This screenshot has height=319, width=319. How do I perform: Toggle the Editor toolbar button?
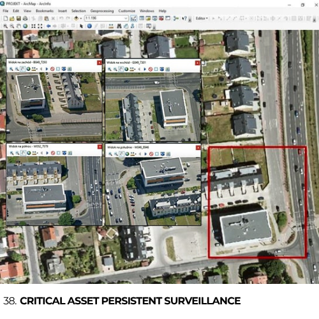point(133,19)
